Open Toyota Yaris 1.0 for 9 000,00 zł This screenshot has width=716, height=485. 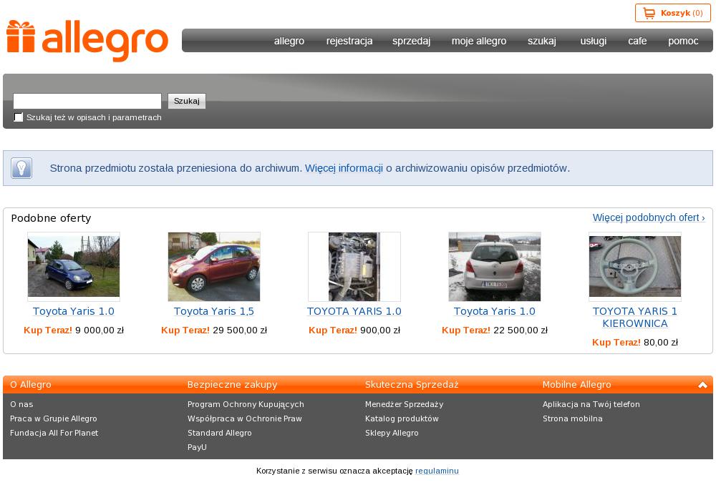74,311
